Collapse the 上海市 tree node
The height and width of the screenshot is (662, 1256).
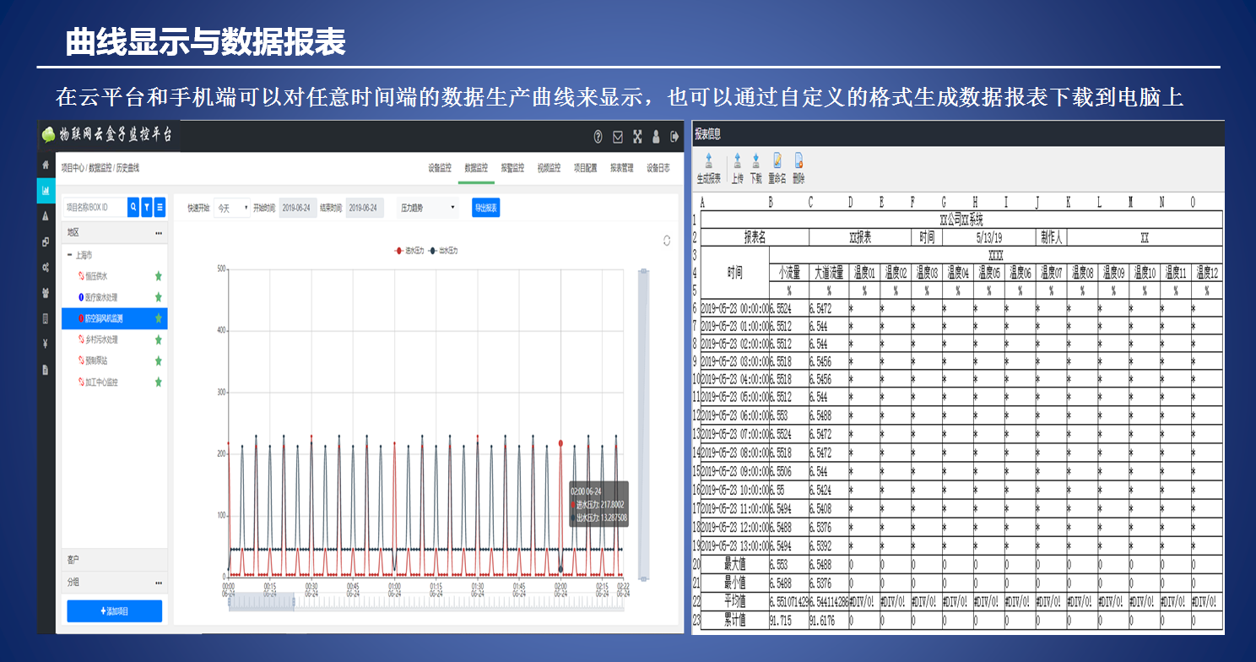[69, 255]
